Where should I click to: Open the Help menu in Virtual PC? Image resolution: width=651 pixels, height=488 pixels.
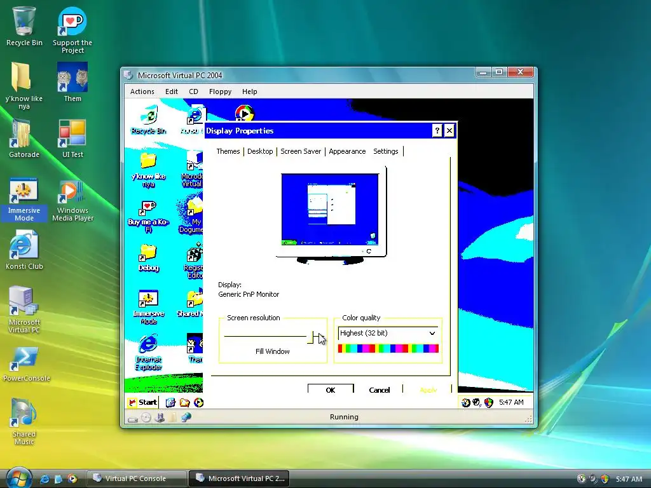(x=249, y=91)
